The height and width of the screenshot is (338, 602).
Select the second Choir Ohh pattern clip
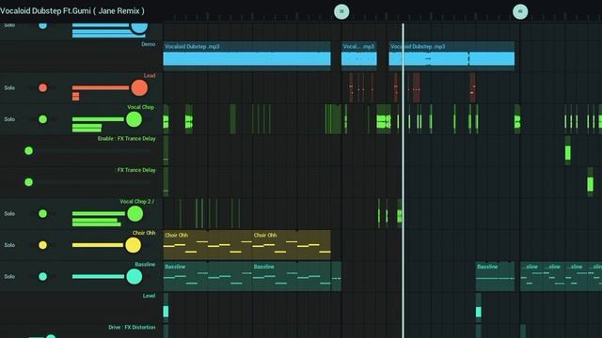click(x=292, y=245)
